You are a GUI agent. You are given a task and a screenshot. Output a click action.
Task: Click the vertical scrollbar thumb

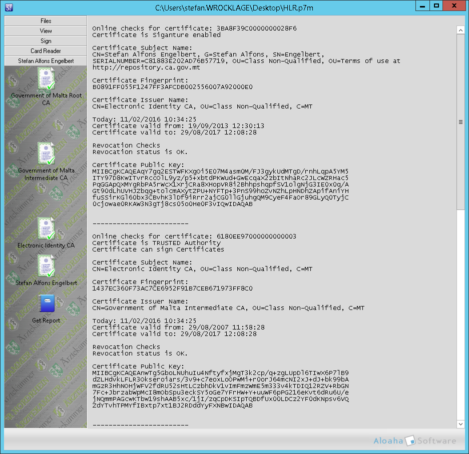point(460,122)
